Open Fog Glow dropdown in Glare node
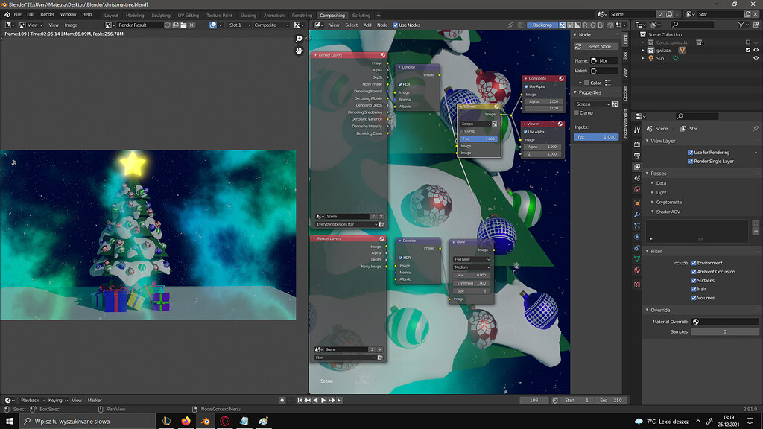 click(472, 259)
